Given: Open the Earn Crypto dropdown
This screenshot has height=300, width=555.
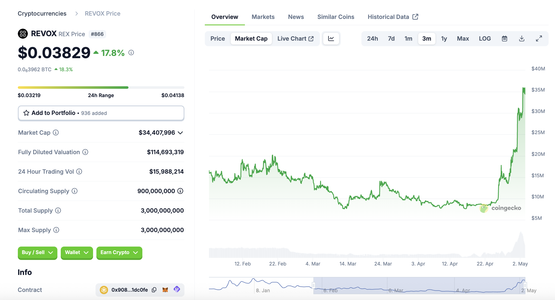Looking at the screenshot, I should coord(119,252).
